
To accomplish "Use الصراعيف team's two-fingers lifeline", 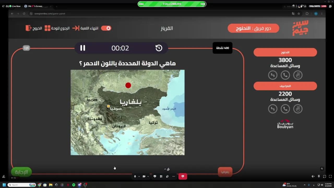I will coord(298,109).
